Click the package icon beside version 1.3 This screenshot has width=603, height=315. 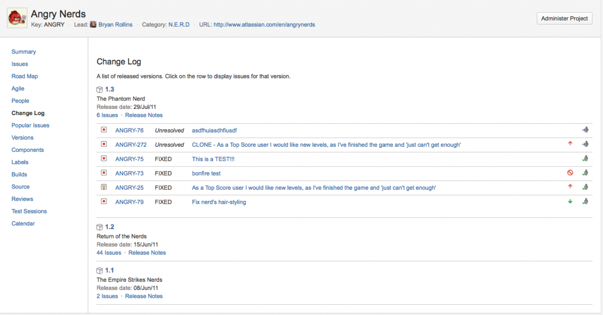click(99, 90)
